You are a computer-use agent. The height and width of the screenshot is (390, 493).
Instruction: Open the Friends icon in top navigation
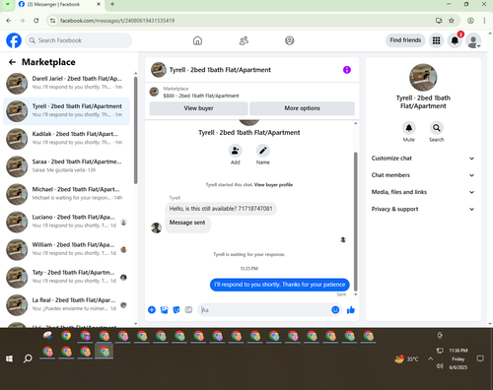244,40
